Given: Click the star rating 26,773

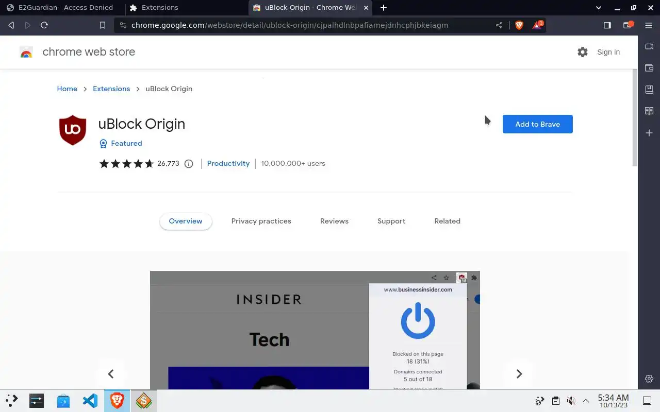Looking at the screenshot, I should [x=139, y=164].
